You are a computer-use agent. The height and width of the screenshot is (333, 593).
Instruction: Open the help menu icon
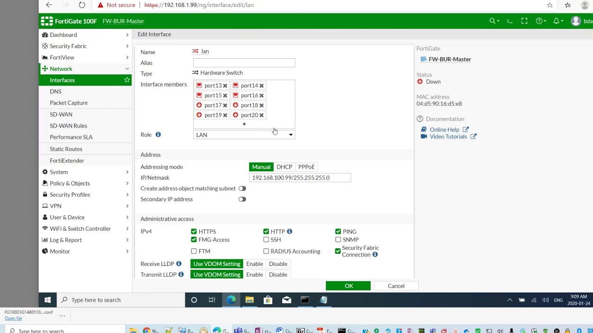(541, 21)
